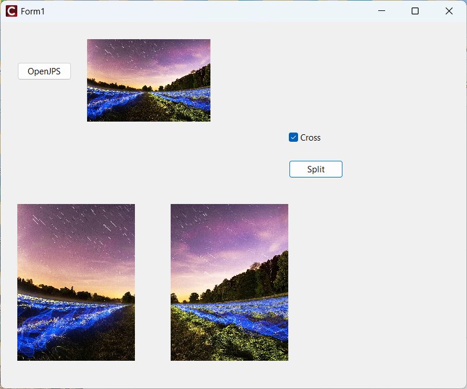467x389 pixels.
Task: Click the Form1 application icon in title bar
Action: [12, 12]
